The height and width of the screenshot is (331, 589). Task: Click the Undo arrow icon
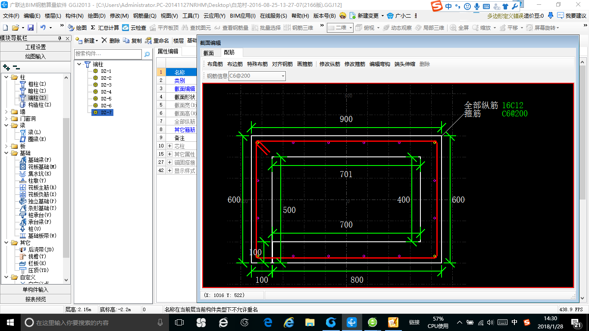tap(43, 28)
